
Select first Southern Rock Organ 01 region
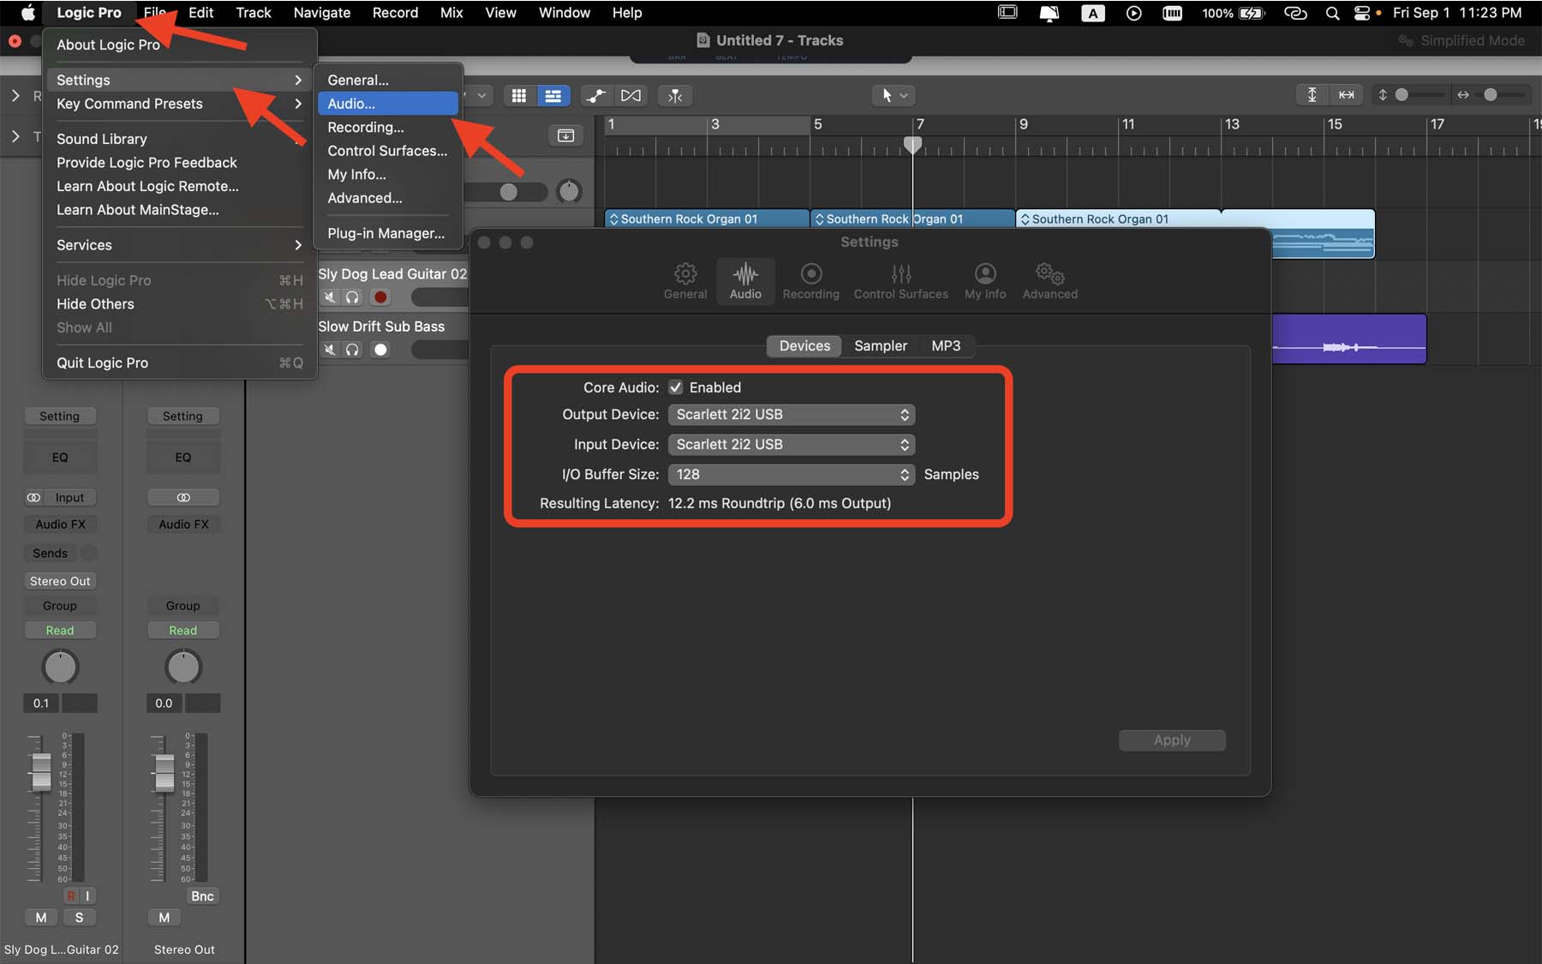[707, 219]
